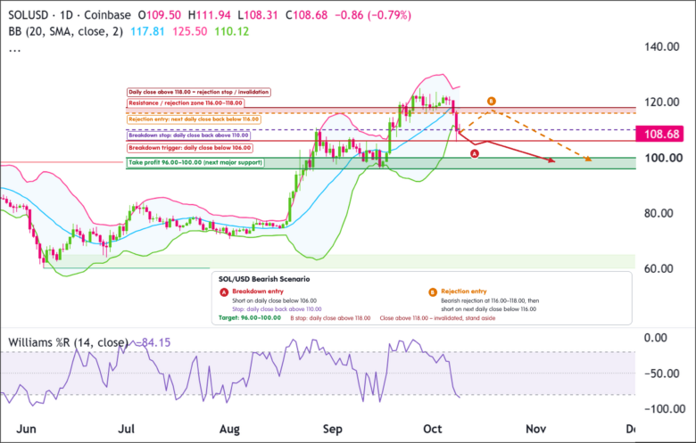Click the 100.00 price axis label
This screenshot has height=443, width=696.
(x=664, y=158)
